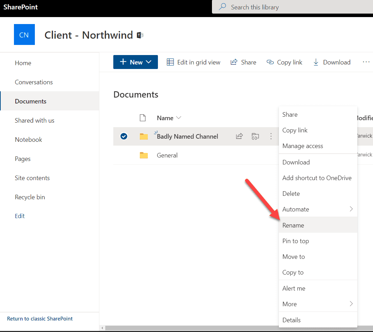The height and width of the screenshot is (332, 373).
Task: Click the Teams icon beside the site title
Action: [140, 35]
